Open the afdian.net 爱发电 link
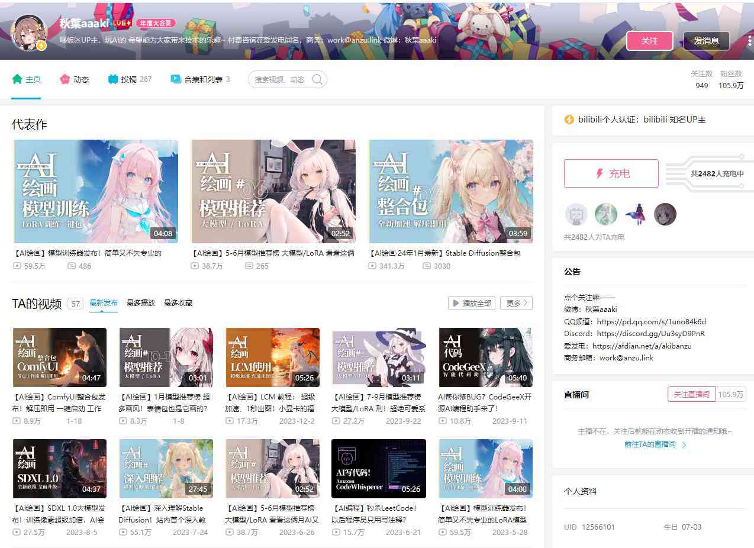 pyautogui.click(x=642, y=346)
